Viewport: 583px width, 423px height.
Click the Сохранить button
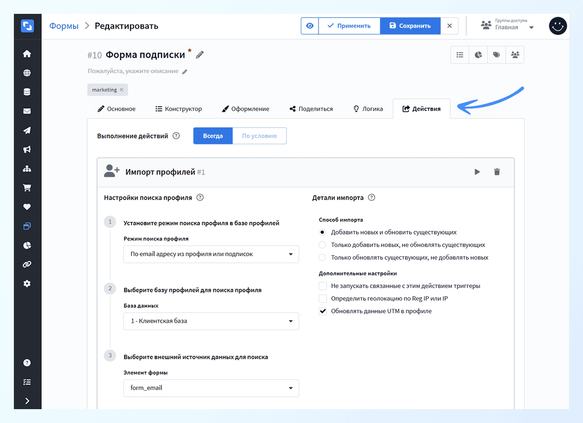[410, 26]
